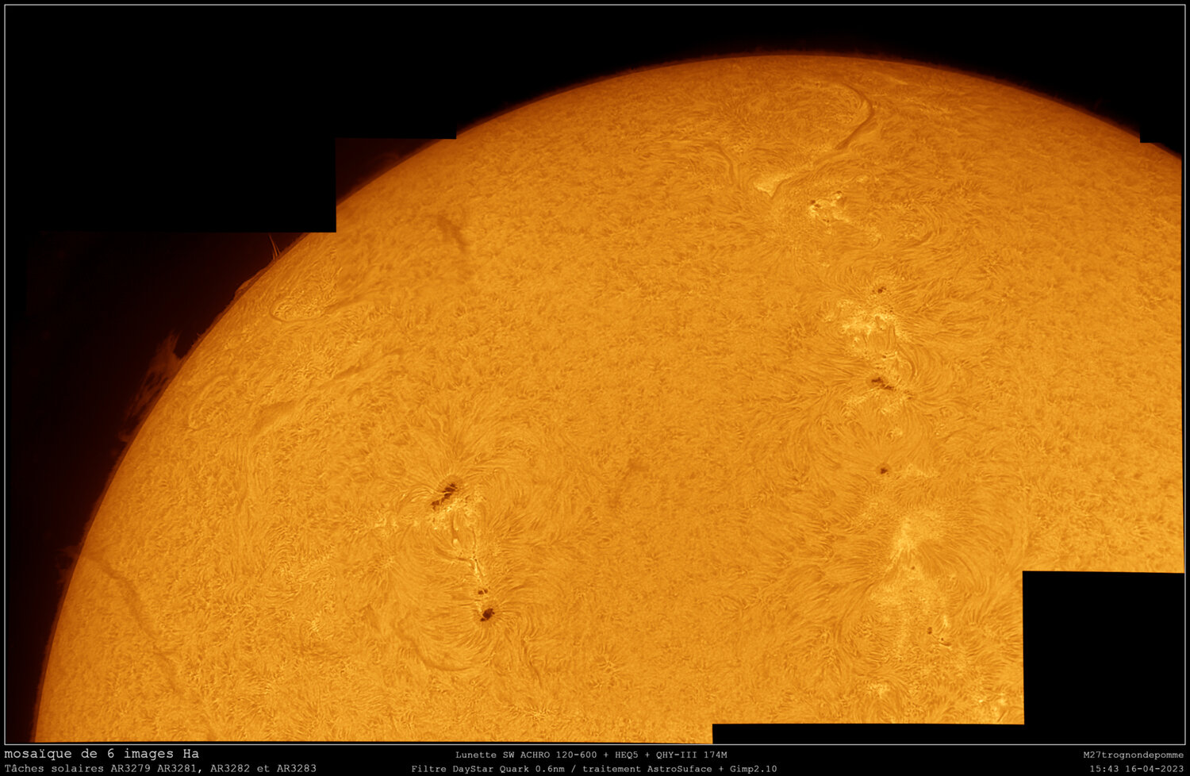
Task: Select the text "Tâches solaires AR3279 AR3281, AR3282 et AR3283"
Action: click(x=160, y=768)
